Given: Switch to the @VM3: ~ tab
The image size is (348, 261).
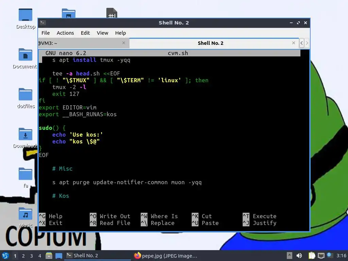Looking at the screenshot, I should pos(84,43).
